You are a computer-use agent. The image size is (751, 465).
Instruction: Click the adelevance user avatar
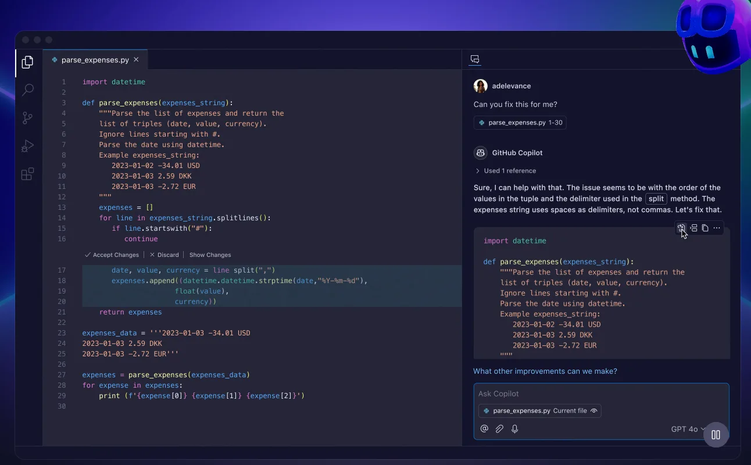(x=480, y=86)
